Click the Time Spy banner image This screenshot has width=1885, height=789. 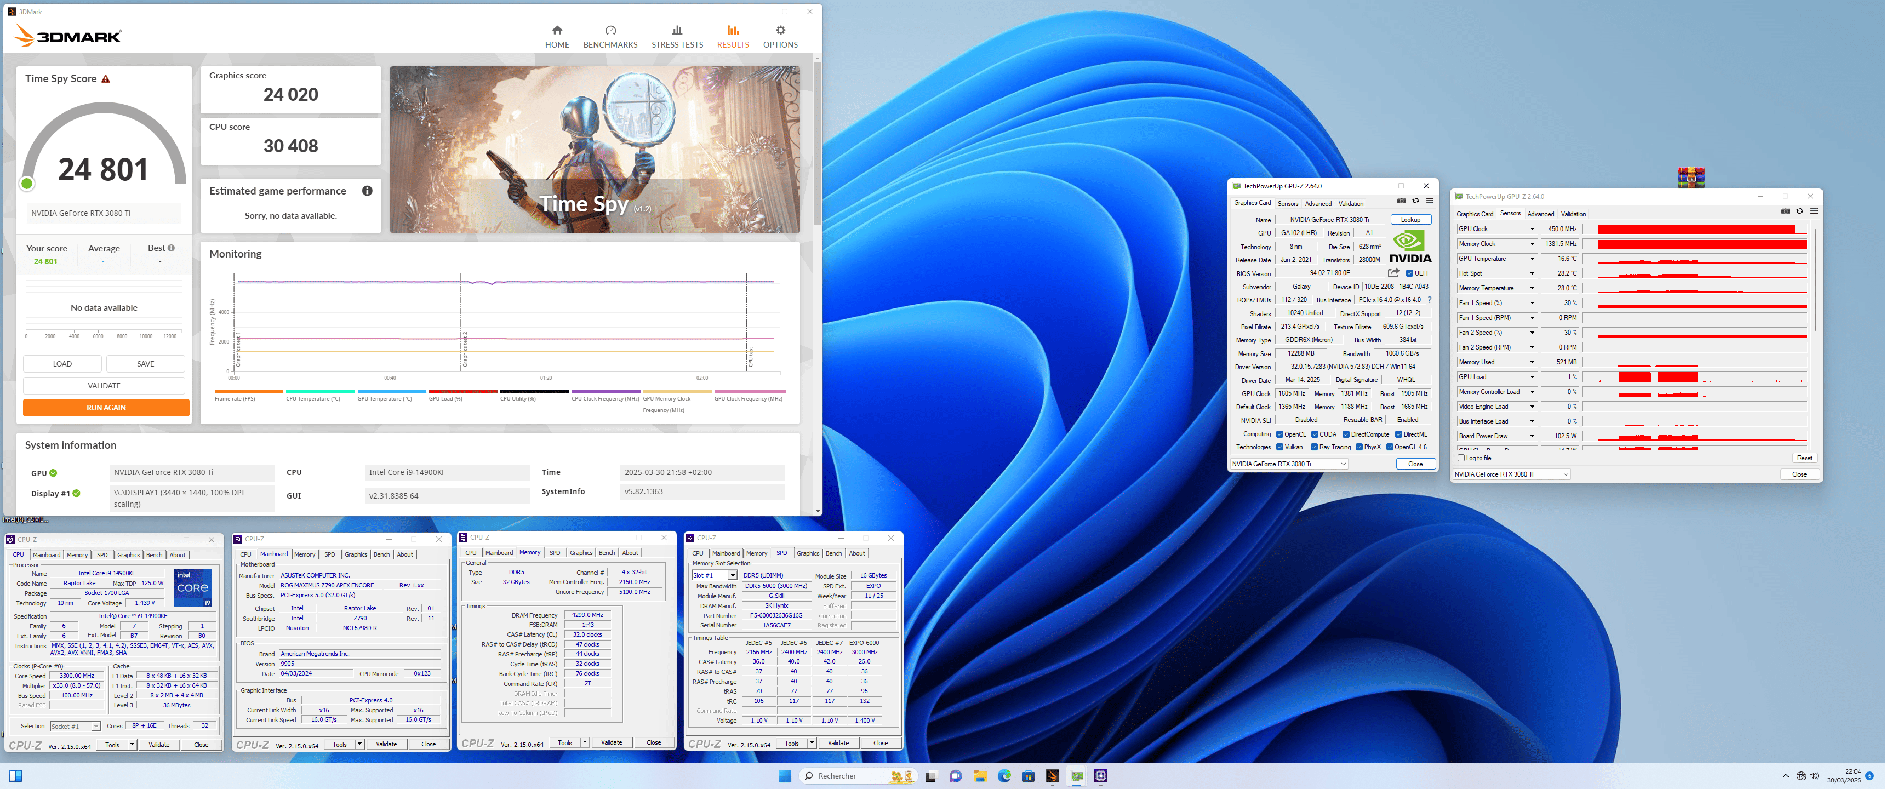point(594,150)
